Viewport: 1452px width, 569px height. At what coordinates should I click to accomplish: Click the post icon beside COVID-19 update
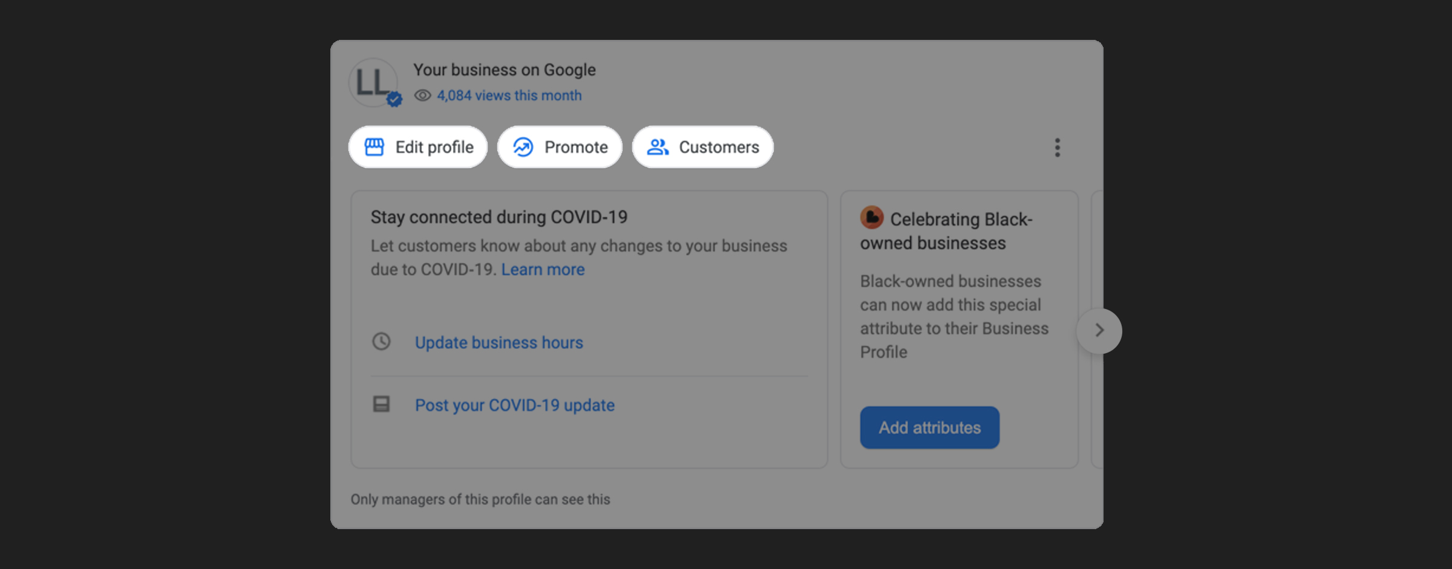click(381, 404)
